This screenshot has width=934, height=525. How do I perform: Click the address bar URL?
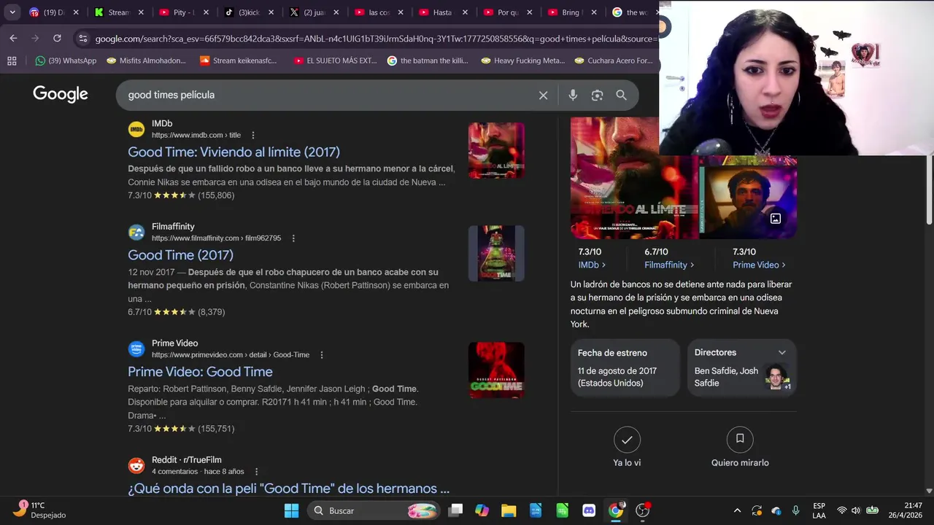pos(376,39)
